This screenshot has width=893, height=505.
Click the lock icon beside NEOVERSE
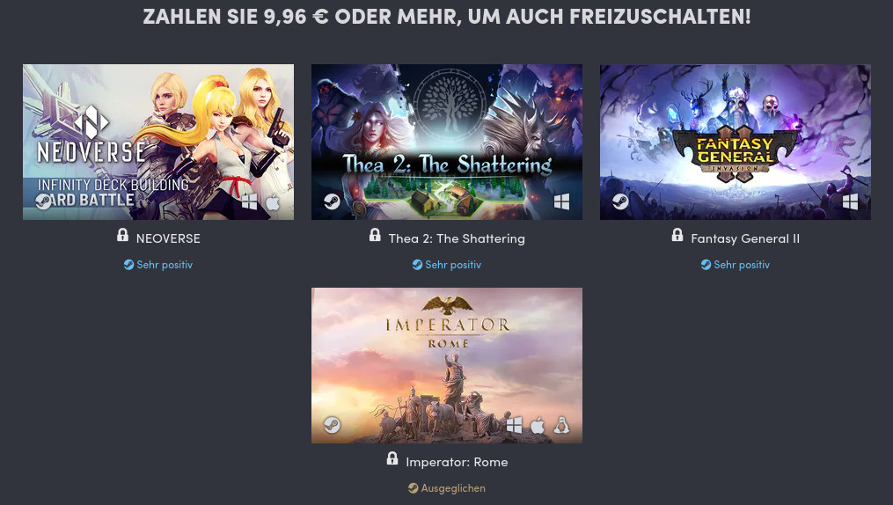pyautogui.click(x=122, y=235)
